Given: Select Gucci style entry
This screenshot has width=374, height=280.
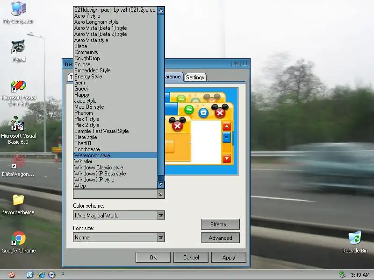Looking at the screenshot, I should (115, 89).
